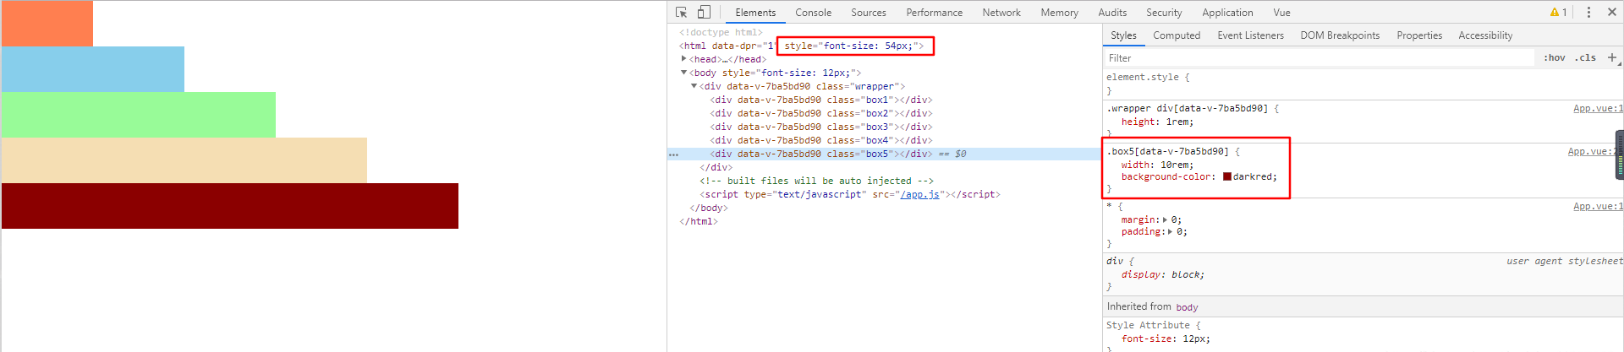Follow the /app.js script source link
1624x352 pixels.
(x=919, y=194)
